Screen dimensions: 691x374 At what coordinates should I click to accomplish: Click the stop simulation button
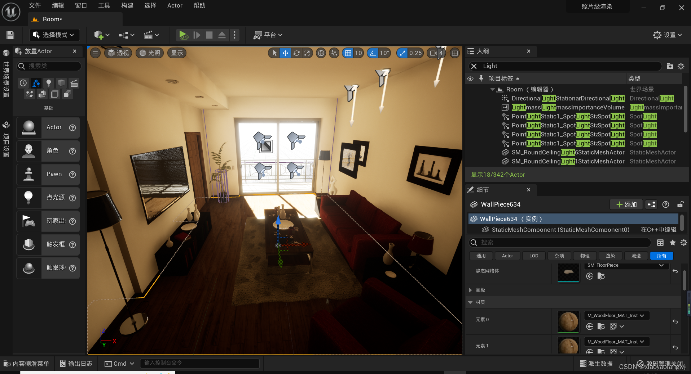coord(209,35)
